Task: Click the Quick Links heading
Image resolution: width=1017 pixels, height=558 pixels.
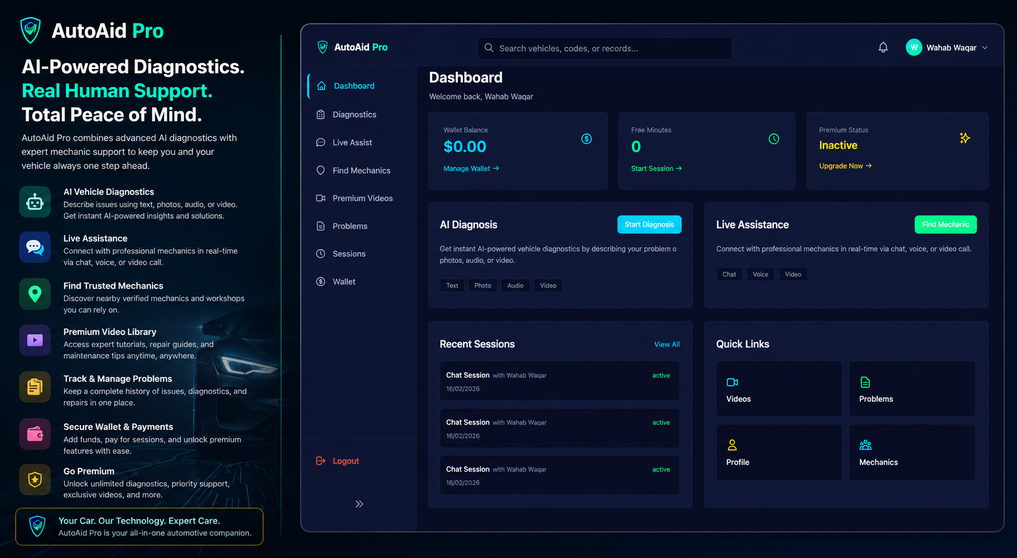Action: point(742,344)
